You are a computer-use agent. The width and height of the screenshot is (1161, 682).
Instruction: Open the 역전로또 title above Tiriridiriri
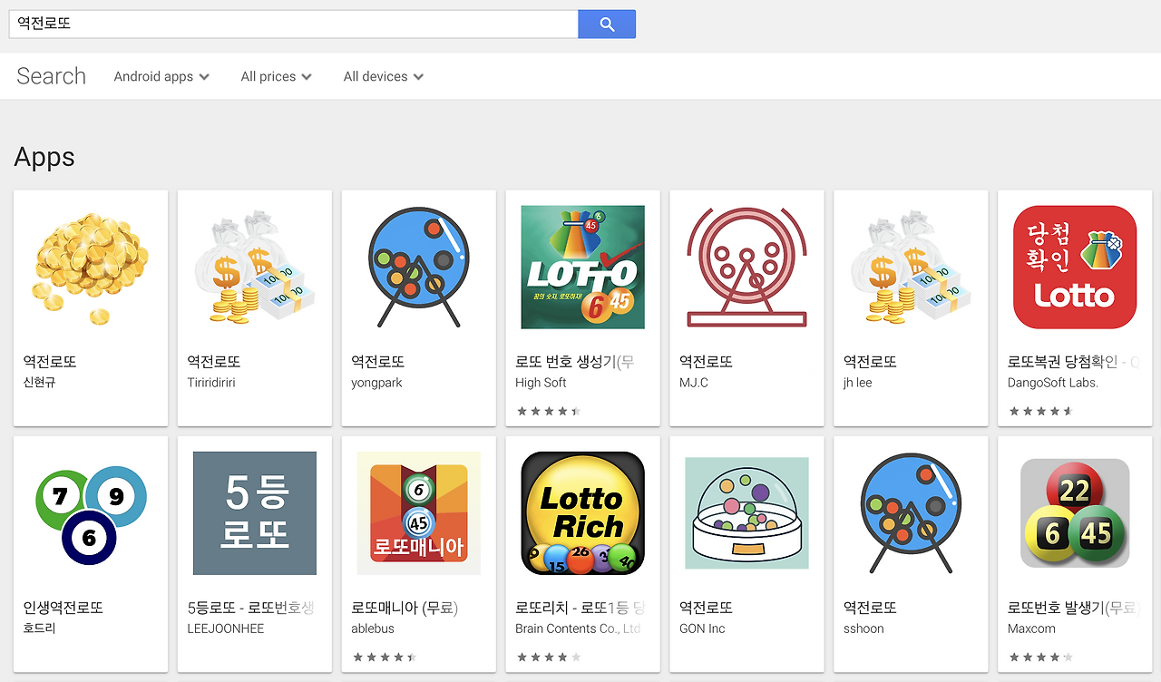[214, 362]
